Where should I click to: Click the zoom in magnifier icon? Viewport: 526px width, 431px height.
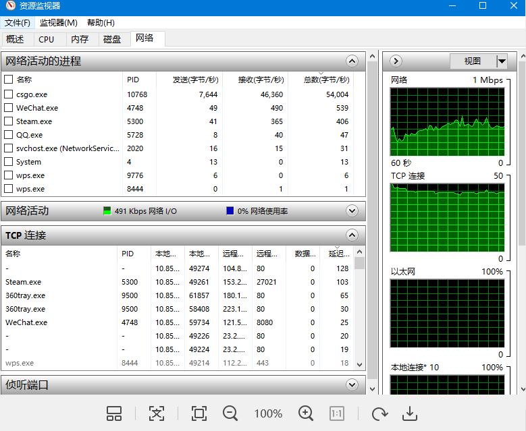point(306,413)
